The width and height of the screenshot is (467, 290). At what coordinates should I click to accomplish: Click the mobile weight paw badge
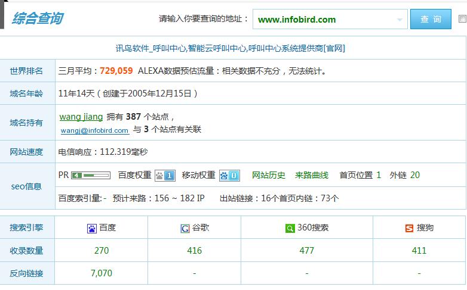tap(229, 176)
